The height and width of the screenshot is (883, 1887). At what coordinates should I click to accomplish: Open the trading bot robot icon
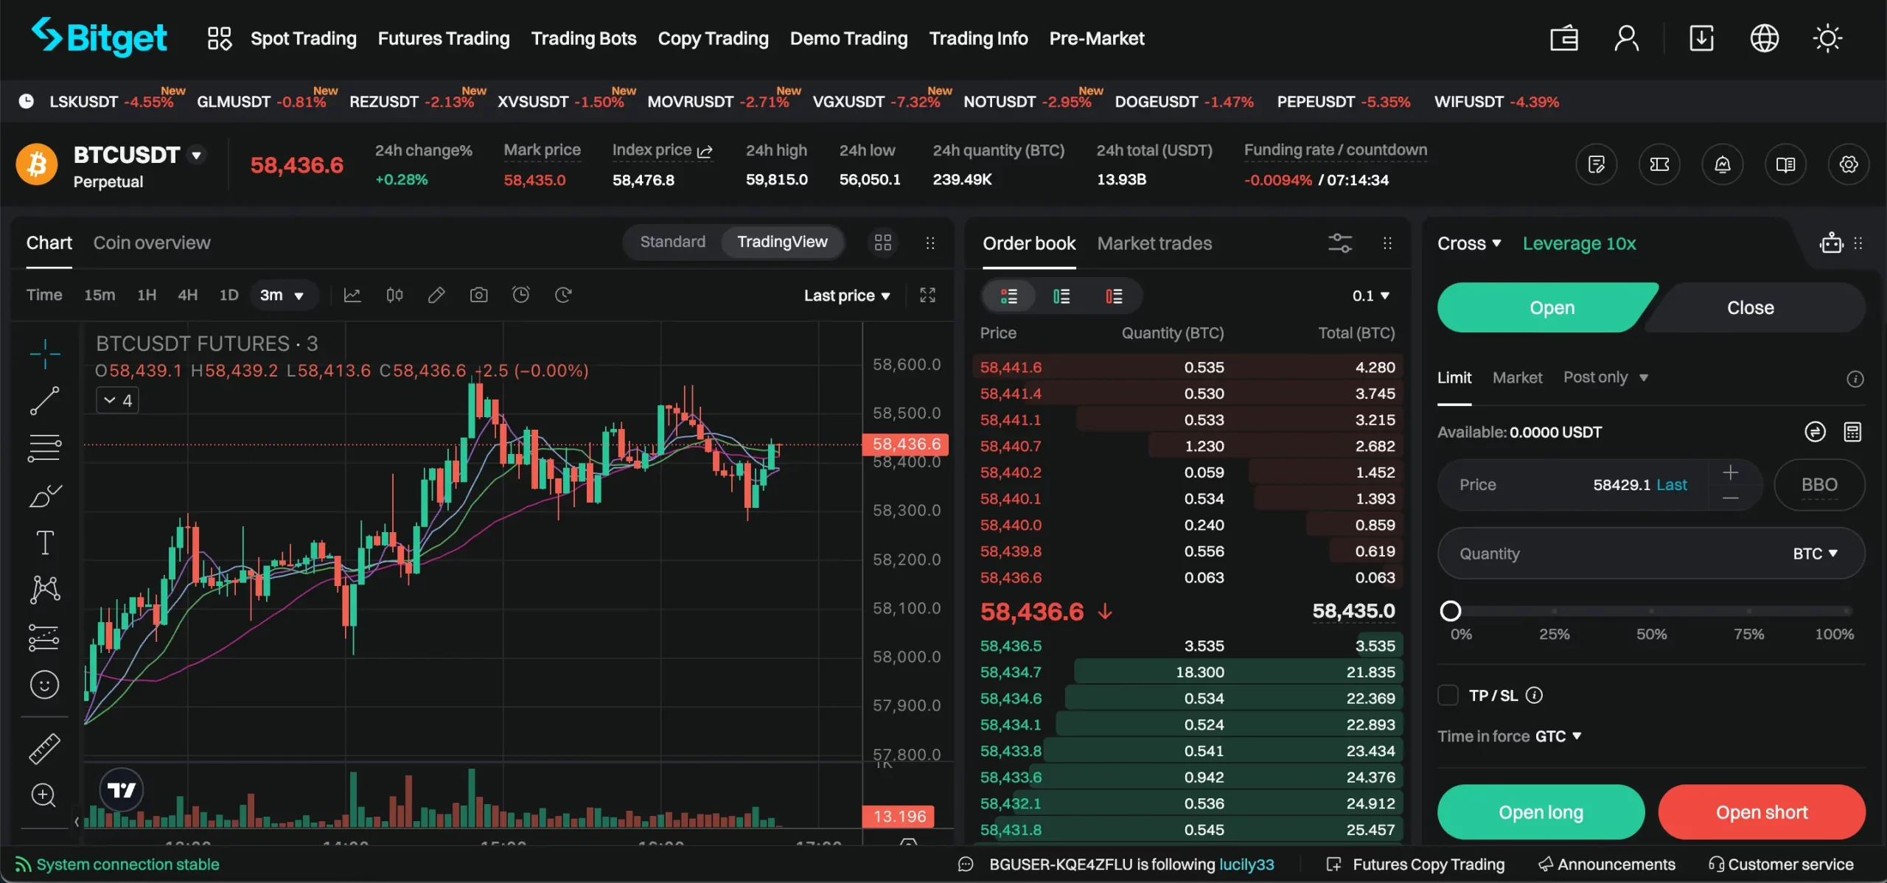(1831, 242)
